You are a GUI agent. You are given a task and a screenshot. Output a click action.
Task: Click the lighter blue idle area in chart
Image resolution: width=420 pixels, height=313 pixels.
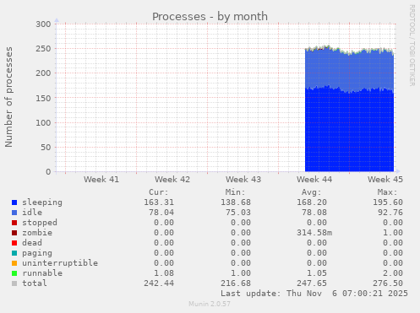pyautogui.click(x=349, y=70)
